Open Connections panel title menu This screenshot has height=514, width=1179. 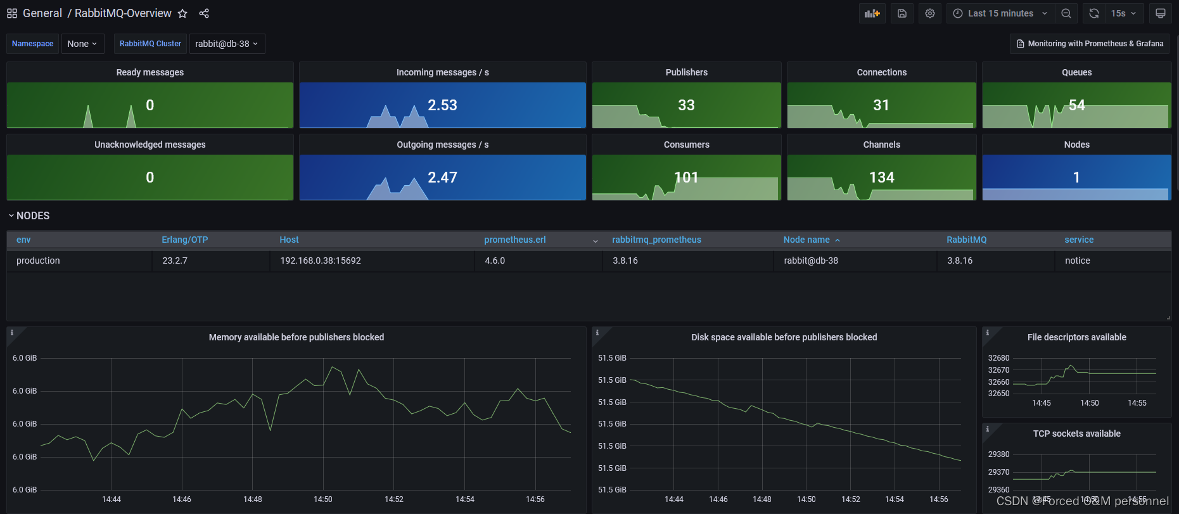pos(882,72)
